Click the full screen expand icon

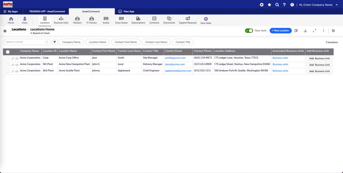(x=314, y=30)
